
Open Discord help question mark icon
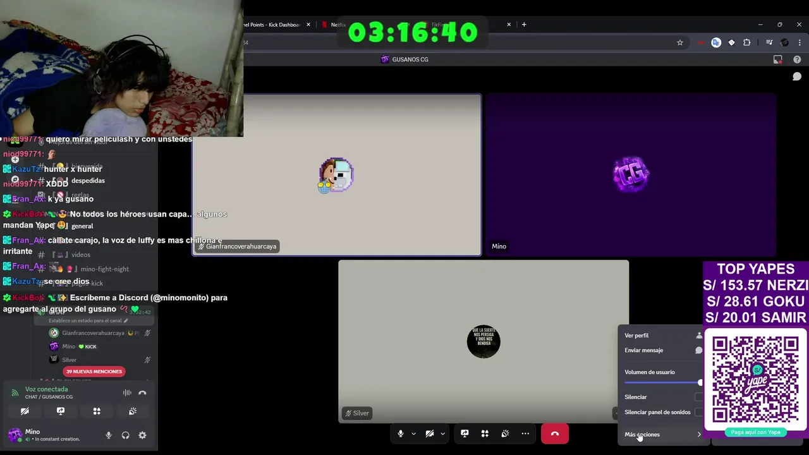797,59
